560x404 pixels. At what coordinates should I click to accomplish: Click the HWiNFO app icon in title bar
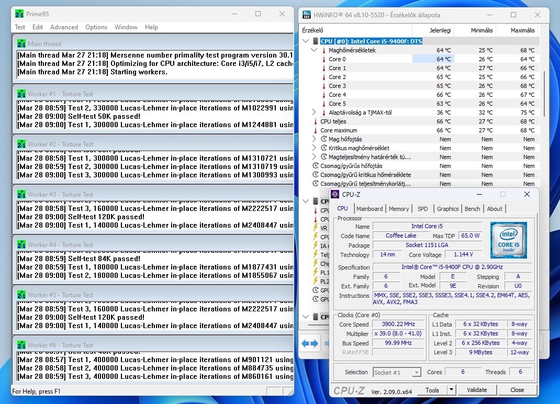pos(306,15)
